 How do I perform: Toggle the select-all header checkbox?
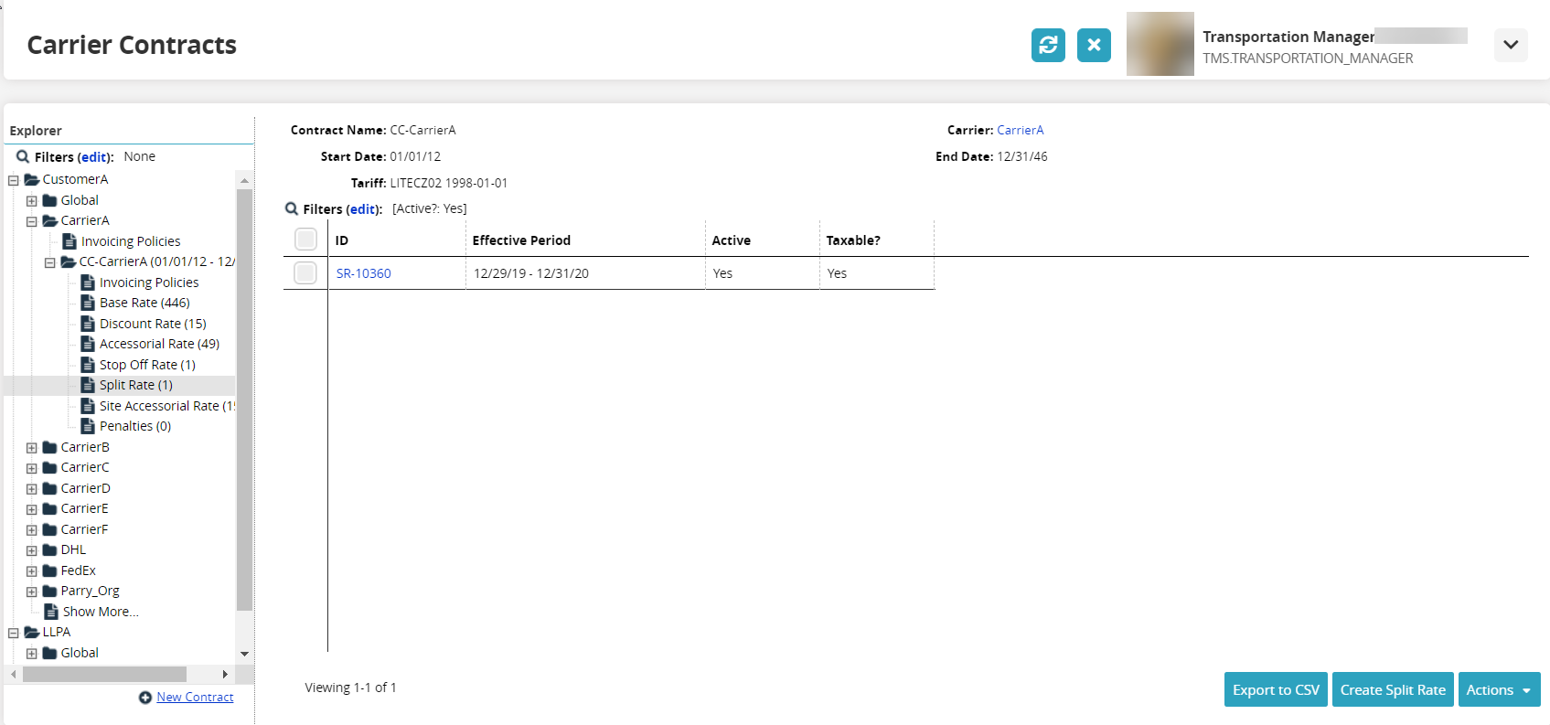[x=305, y=240]
